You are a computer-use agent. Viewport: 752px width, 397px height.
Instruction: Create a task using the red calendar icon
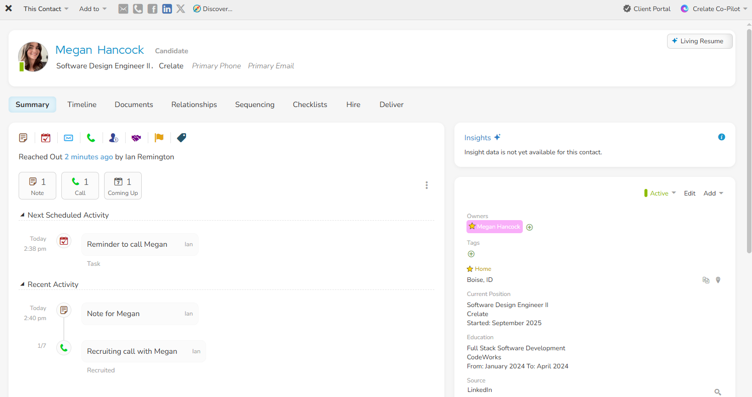click(x=46, y=137)
